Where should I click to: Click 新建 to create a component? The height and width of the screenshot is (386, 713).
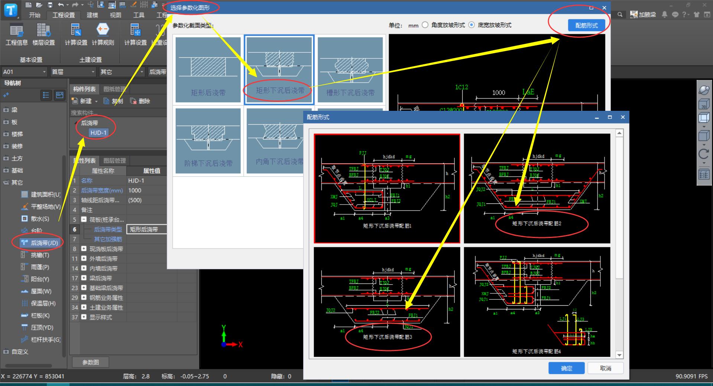(84, 101)
